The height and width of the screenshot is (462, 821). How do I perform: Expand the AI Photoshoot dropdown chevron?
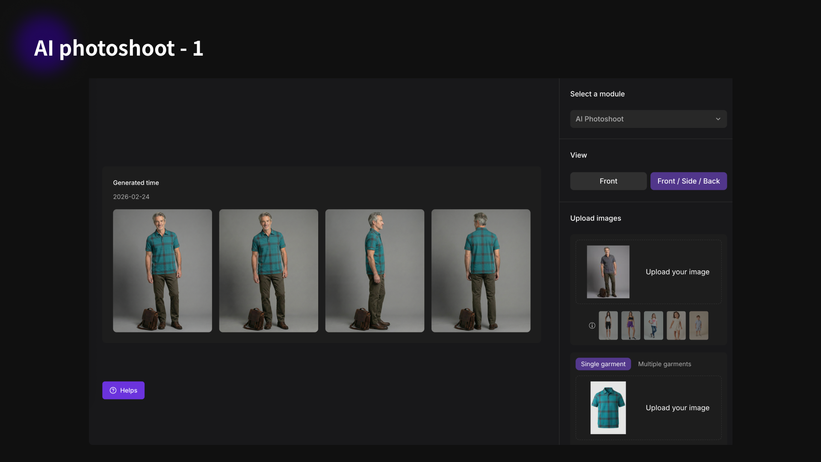(x=718, y=119)
